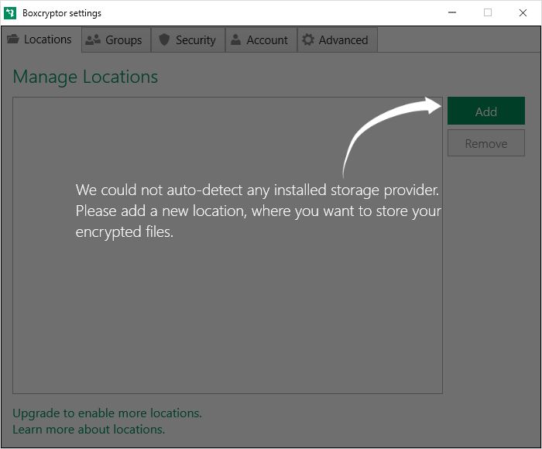
Task: Minimize the Boxcryptor settings window
Action: 452,13
